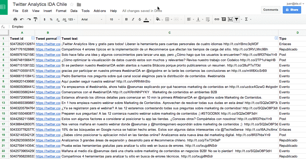Open the Add-ons menu
This screenshot has height=159, width=306.
[x=100, y=11]
